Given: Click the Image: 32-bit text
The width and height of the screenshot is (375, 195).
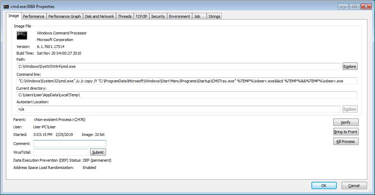Looking at the screenshot, I should pyautogui.click(x=93, y=135).
